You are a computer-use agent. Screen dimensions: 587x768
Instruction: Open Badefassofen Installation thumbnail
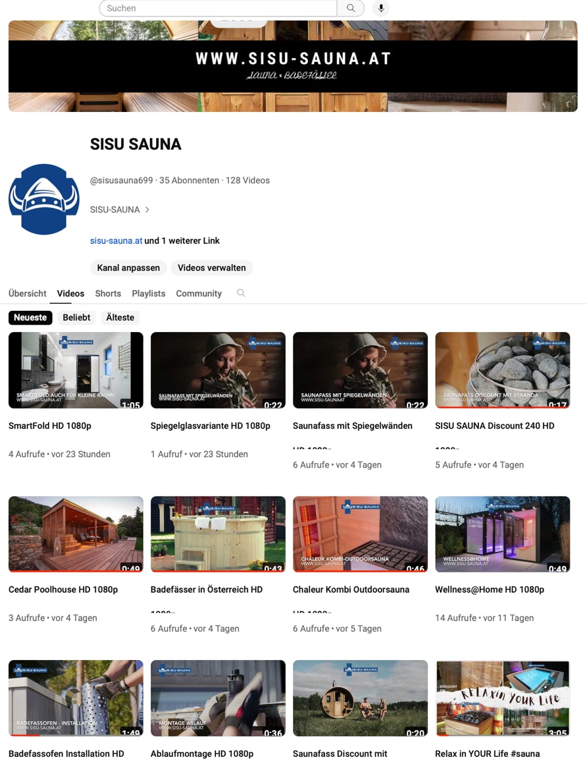[x=76, y=698]
